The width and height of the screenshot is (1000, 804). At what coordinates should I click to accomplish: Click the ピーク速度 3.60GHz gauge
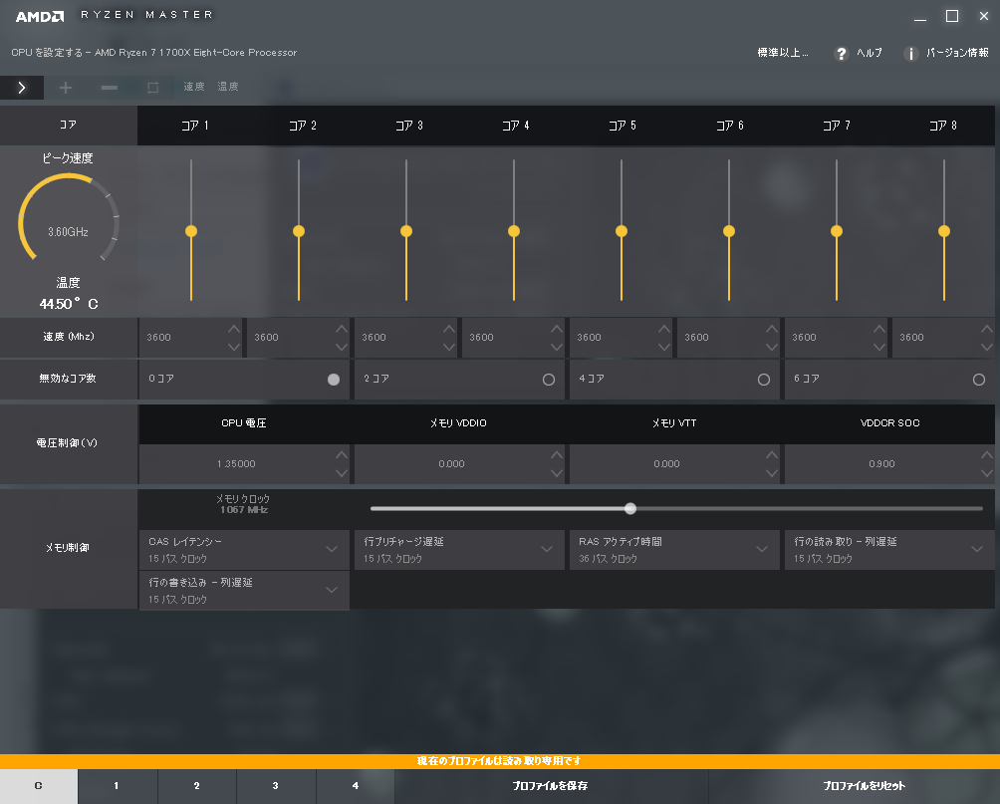coord(69,218)
